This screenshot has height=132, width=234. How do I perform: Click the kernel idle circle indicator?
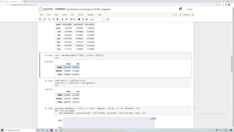coord(193,15)
